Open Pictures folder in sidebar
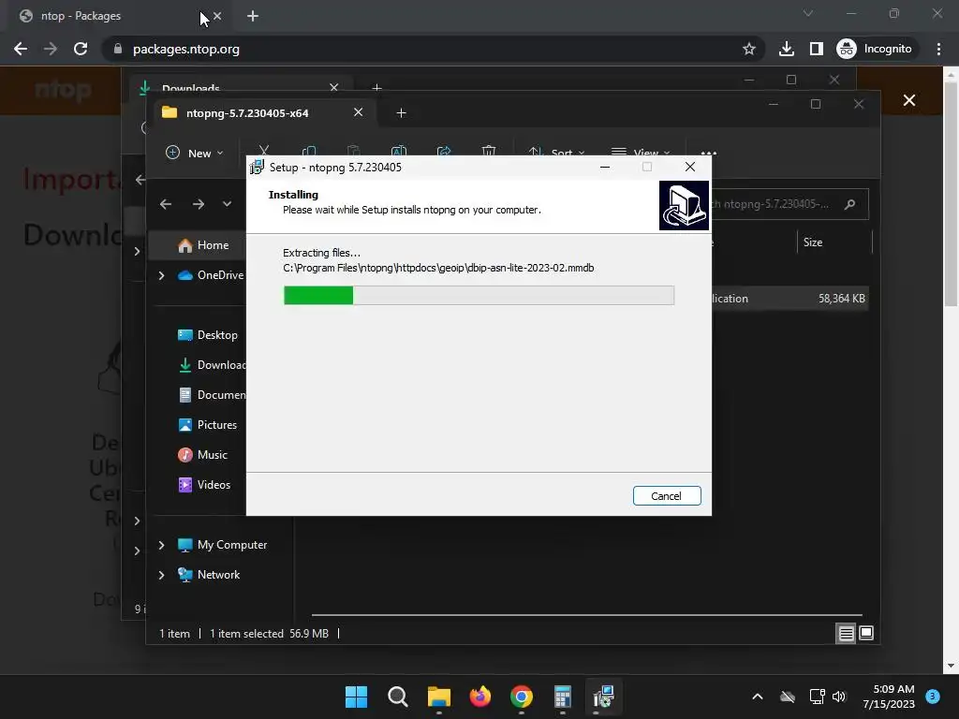Image resolution: width=959 pixels, height=719 pixels. point(207,425)
